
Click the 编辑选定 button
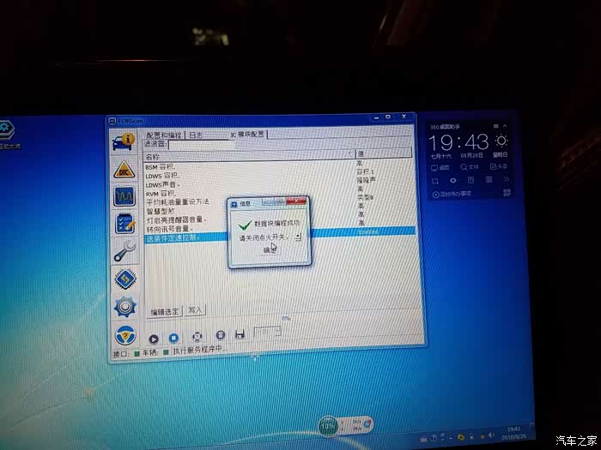[165, 311]
